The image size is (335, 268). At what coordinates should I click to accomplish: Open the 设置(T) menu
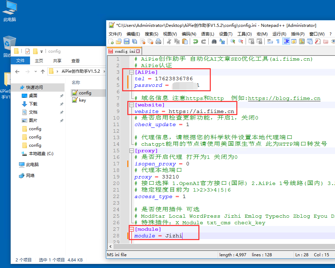[226, 34]
